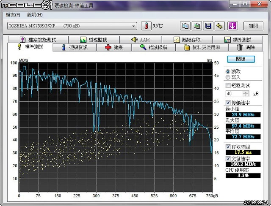The width and height of the screenshot is (271, 206).
Task: Click the copy text to clipboard icon
Action: point(185,26)
